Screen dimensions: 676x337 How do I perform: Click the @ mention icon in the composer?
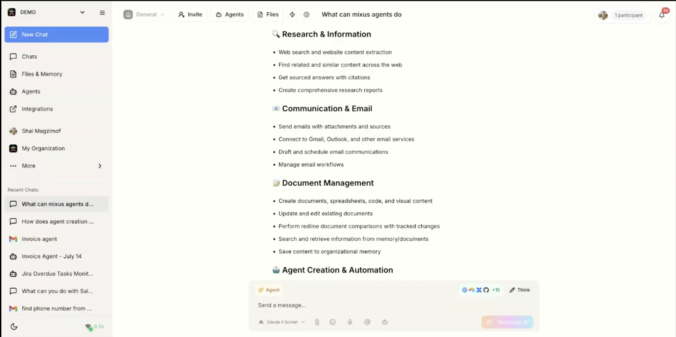pos(367,322)
